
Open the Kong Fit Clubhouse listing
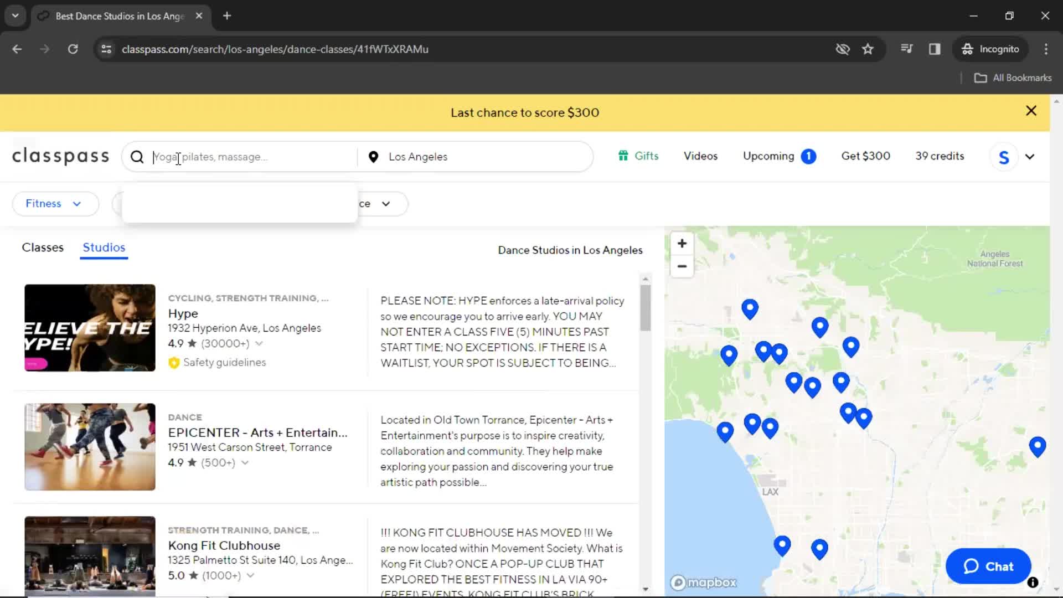224,545
